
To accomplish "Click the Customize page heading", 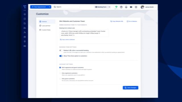I will coord(42,14).
